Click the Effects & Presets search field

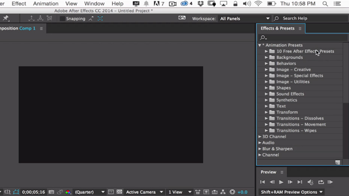(x=303, y=37)
